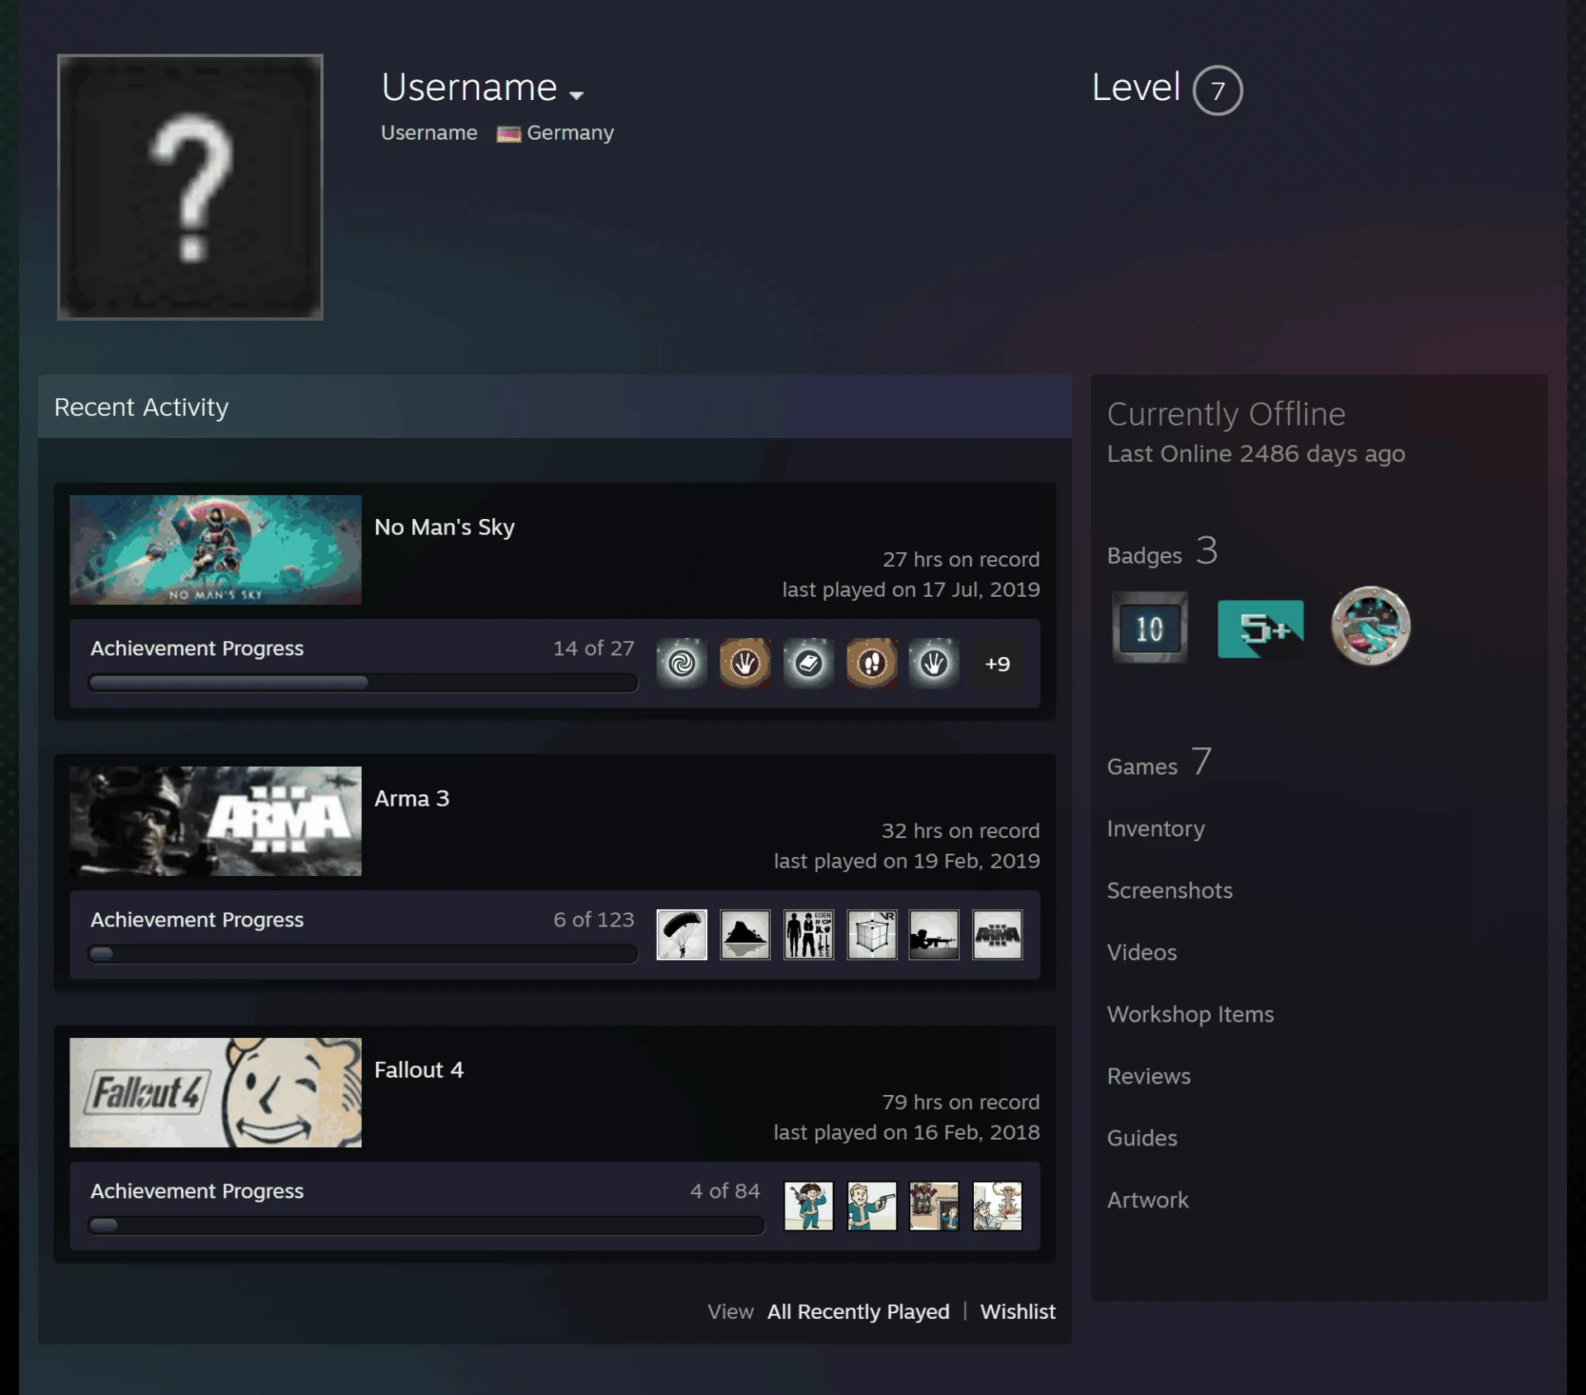The image size is (1586, 1395).
Task: Show the +9 more achievements
Action: 997,664
